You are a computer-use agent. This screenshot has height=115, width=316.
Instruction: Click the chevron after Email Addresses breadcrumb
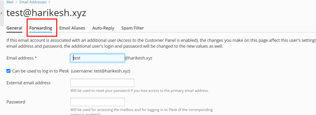pyautogui.click(x=49, y=2)
